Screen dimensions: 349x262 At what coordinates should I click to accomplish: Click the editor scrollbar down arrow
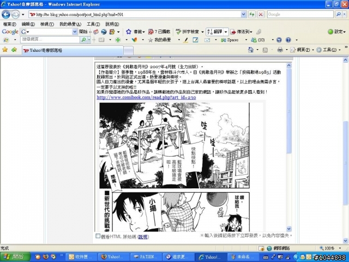click(x=289, y=229)
